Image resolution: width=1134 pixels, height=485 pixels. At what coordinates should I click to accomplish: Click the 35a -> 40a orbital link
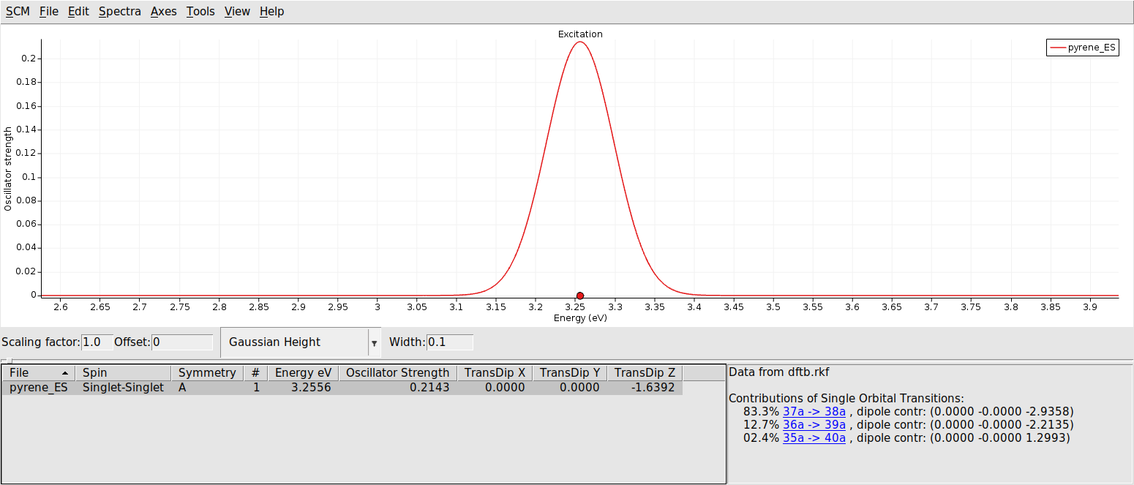[814, 437]
